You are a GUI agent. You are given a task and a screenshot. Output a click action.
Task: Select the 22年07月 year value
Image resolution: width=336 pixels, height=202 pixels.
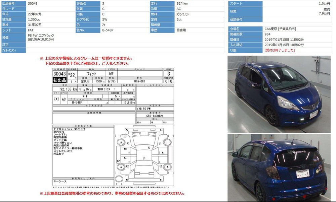point(35,14)
